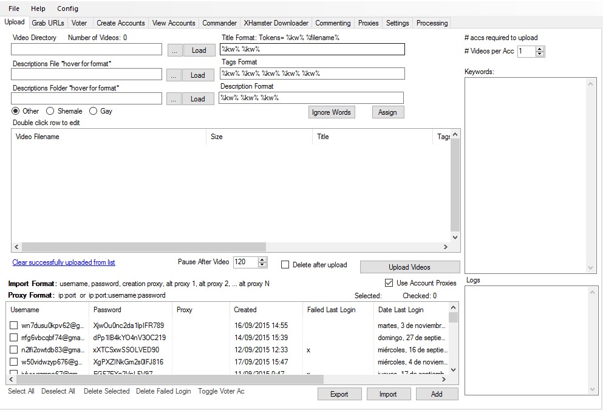The image size is (603, 410).
Task: Uncheck Use Account Proxies
Action: click(x=389, y=282)
